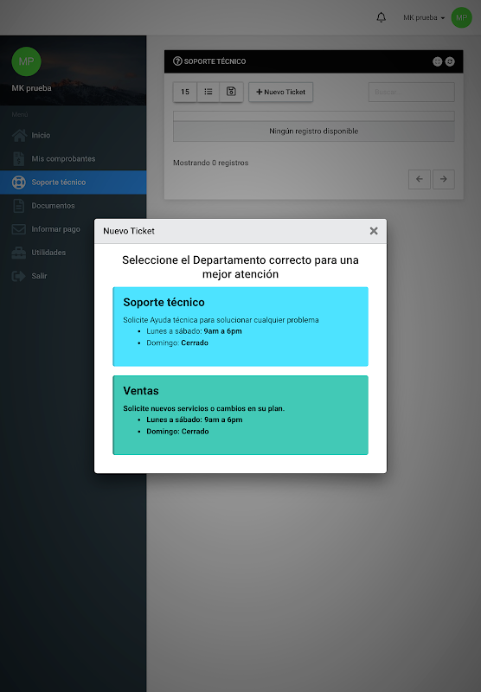
Task: Go to previous page arrow
Action: tap(420, 179)
